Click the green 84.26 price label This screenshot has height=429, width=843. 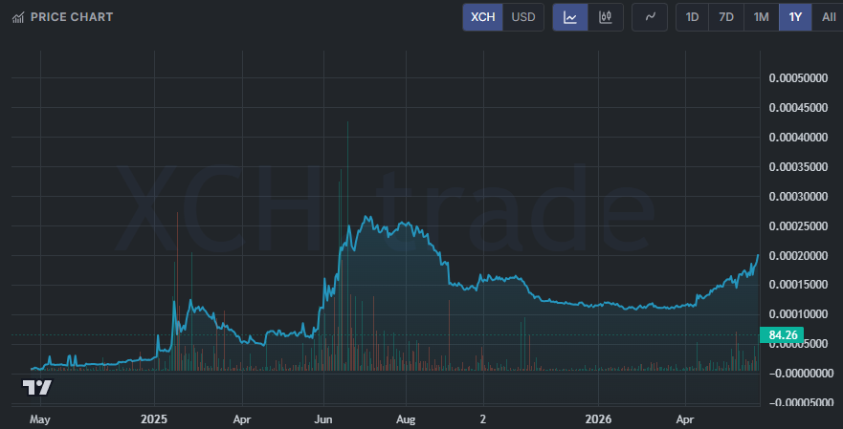782,335
